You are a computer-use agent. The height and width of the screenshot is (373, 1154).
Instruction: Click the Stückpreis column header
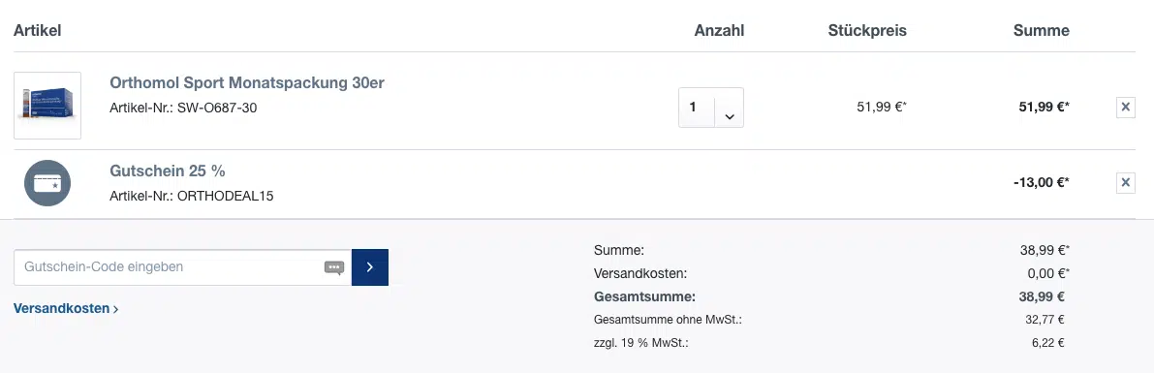pyautogui.click(x=867, y=30)
